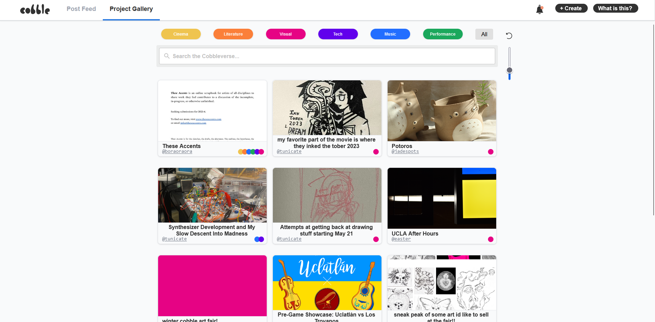This screenshot has height=322, width=655.
Task: Click the cobble logo
Action: tap(35, 9)
